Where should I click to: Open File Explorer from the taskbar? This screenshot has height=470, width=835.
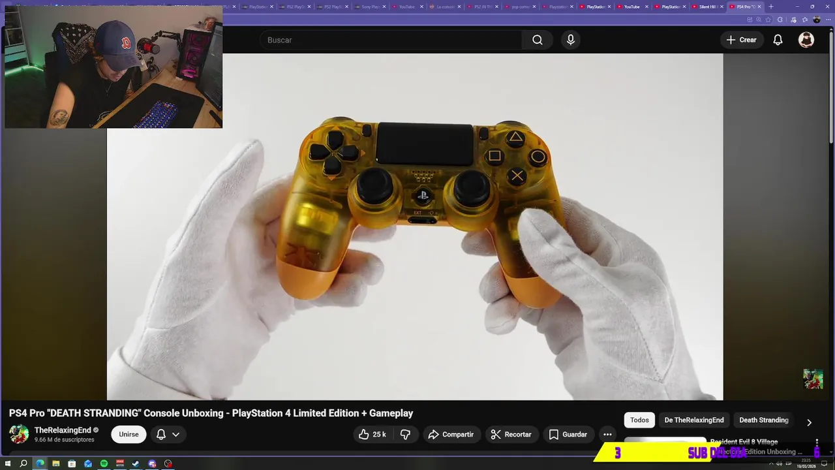click(56, 463)
